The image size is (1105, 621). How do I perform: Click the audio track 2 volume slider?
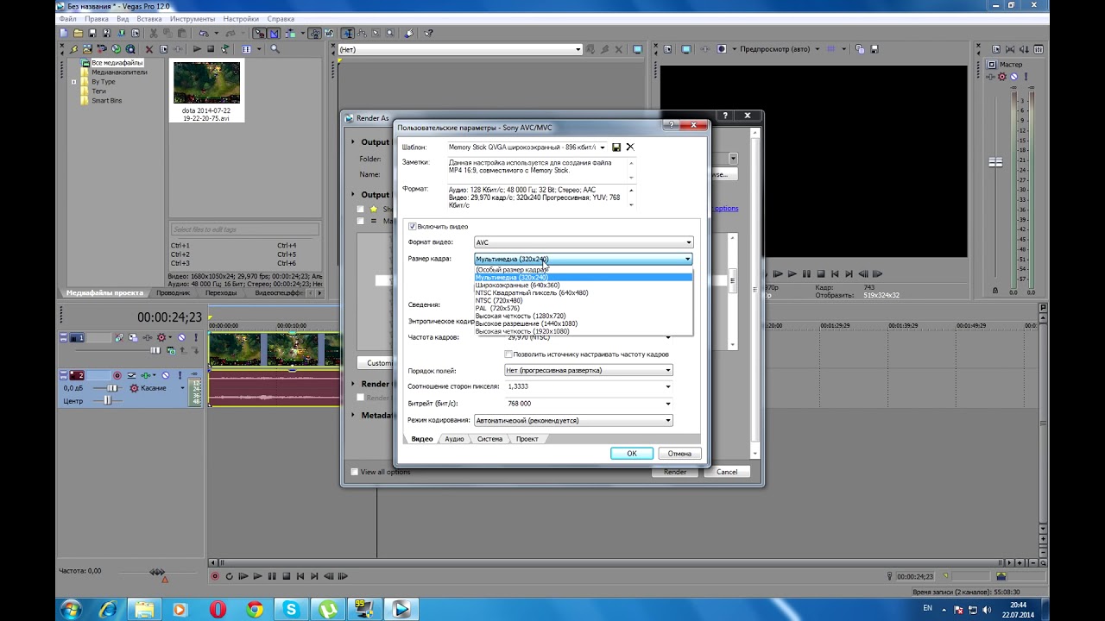click(110, 388)
